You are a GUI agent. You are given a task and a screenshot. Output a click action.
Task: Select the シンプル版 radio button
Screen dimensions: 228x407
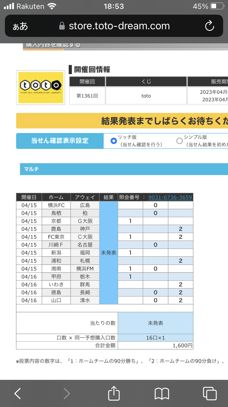(x=179, y=141)
